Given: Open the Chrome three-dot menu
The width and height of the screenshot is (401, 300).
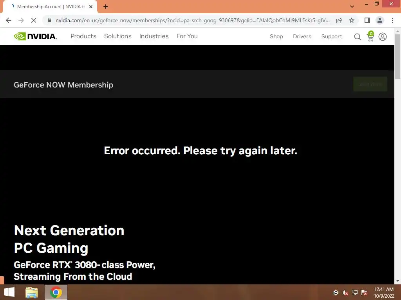Looking at the screenshot, I should point(392,20).
